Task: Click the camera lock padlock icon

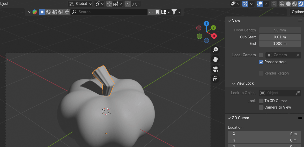Action: 215,79
